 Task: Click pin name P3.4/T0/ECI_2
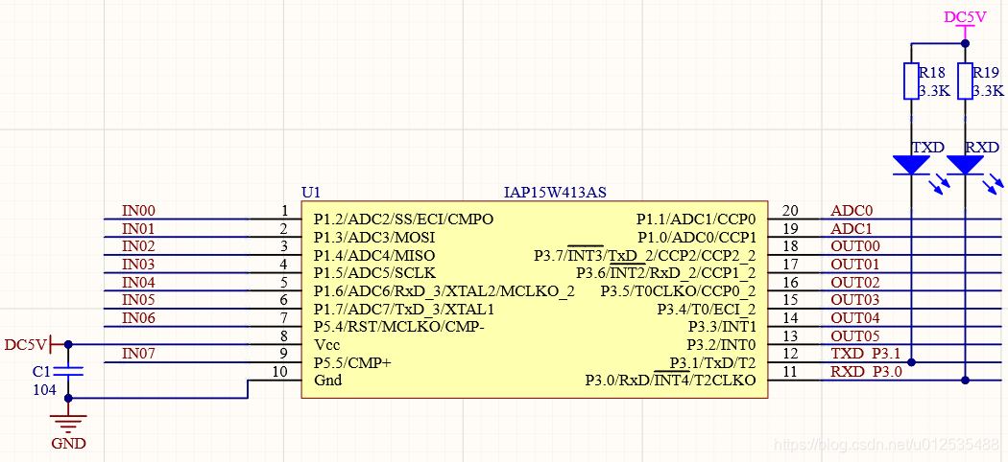coord(707,310)
